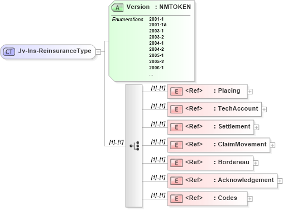Click the A attribute icon beside Version
This screenshot has width=283, height=210.
coord(117,8)
